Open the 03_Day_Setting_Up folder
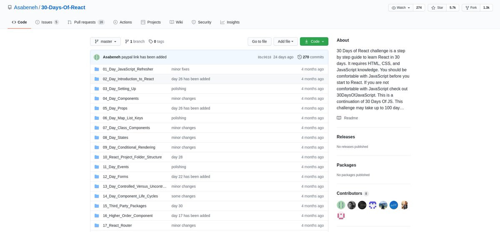Screen dimensions: 500x232 click(x=119, y=89)
